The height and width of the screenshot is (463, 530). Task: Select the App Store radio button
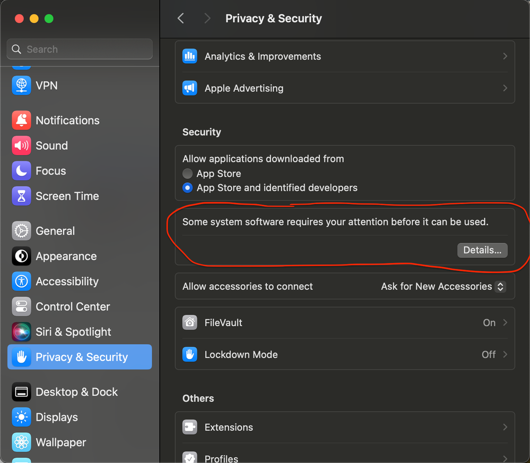(x=187, y=174)
